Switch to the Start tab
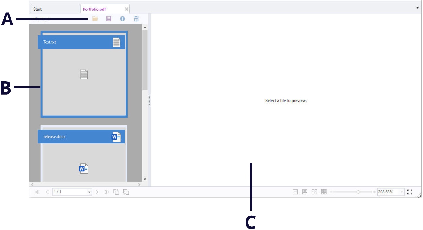Image resolution: width=423 pixels, height=230 pixels. (38, 9)
